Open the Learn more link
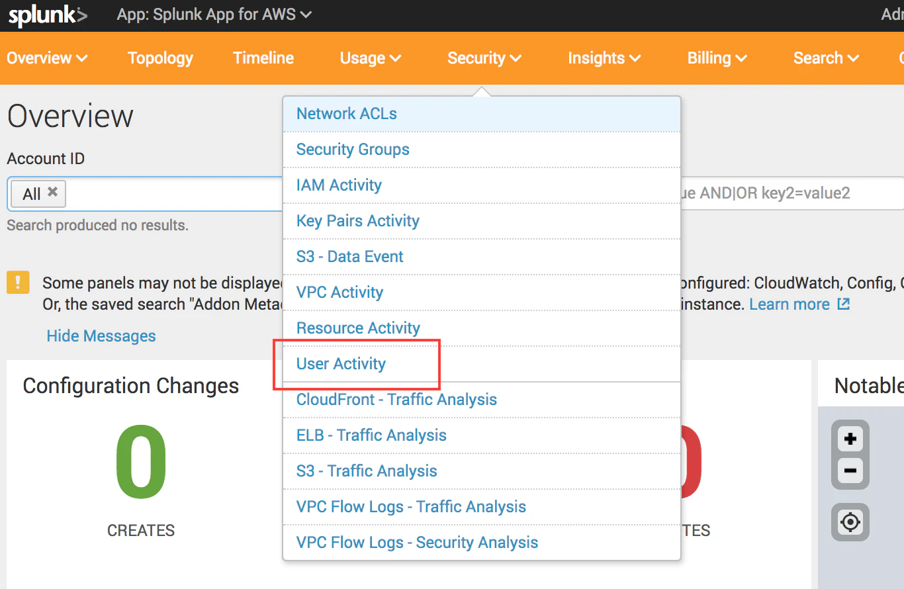Screen dimensions: 904x589 [790, 304]
